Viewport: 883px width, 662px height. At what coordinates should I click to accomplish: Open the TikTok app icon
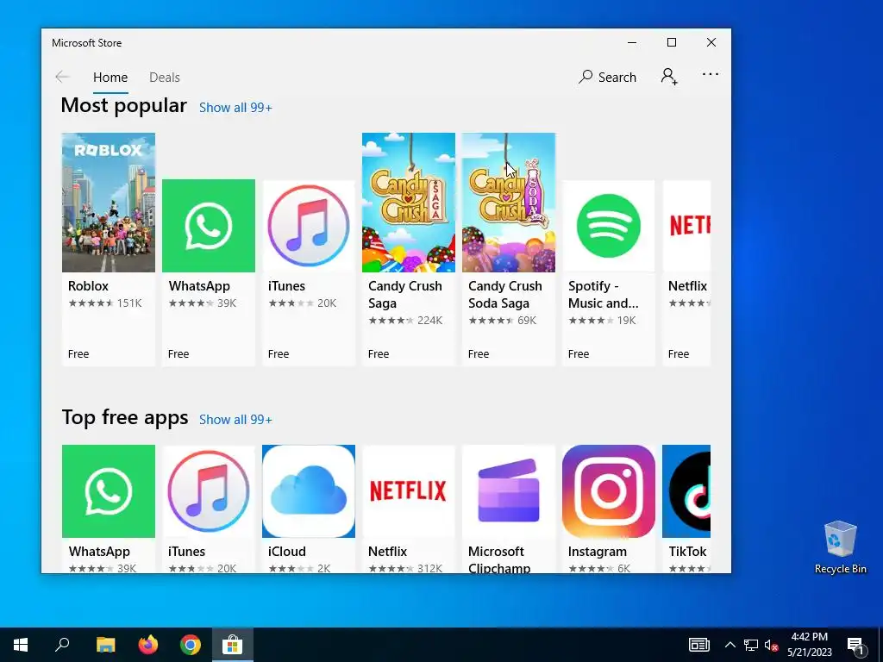pos(686,491)
